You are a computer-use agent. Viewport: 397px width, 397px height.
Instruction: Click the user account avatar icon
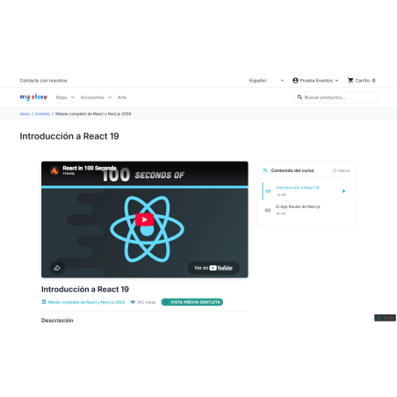pyautogui.click(x=295, y=80)
